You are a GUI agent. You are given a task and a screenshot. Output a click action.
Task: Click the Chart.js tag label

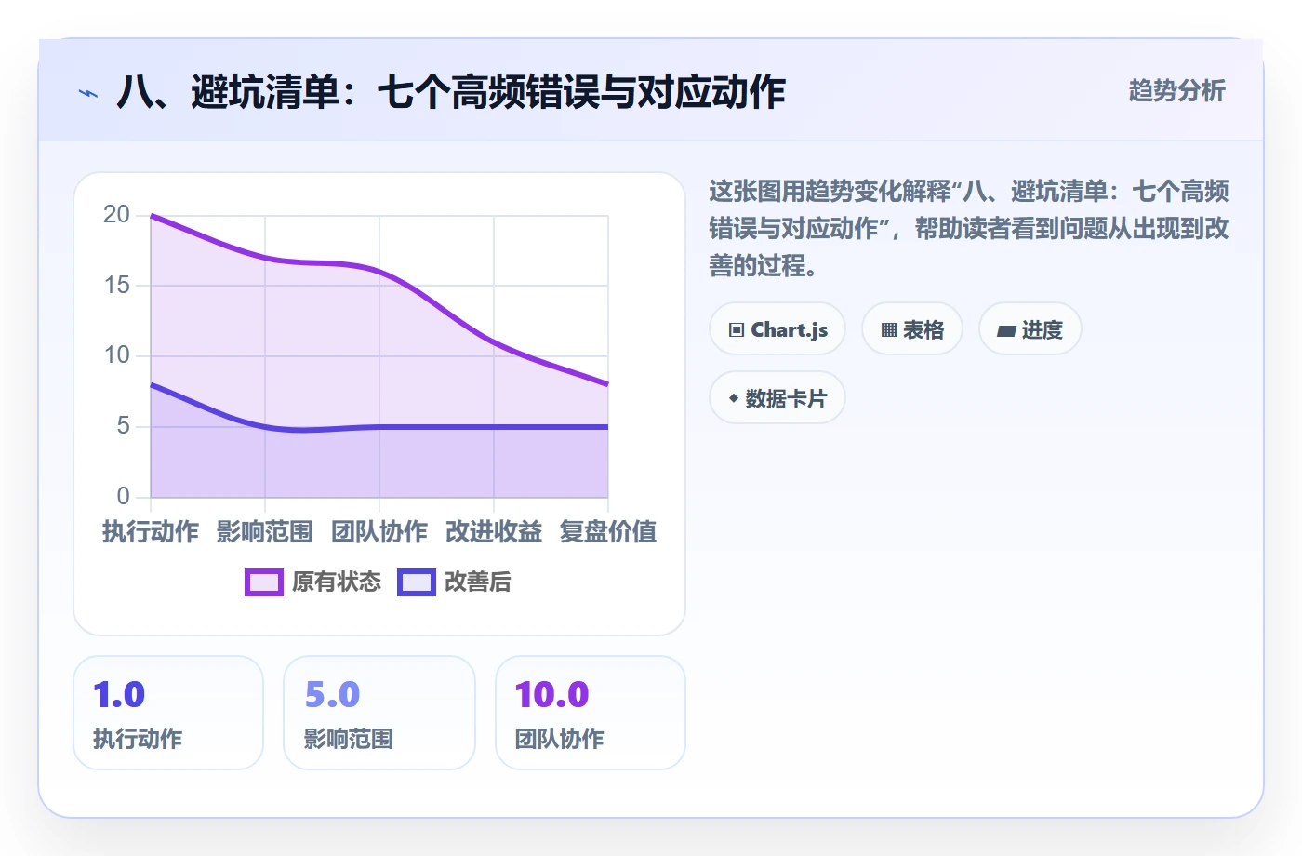click(x=790, y=330)
